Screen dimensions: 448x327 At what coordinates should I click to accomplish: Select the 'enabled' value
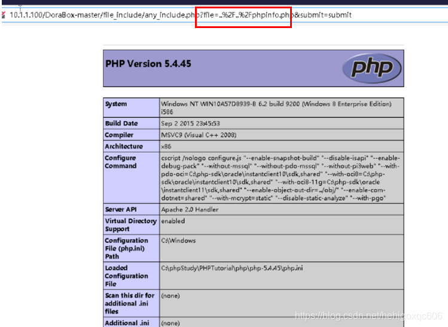point(173,221)
